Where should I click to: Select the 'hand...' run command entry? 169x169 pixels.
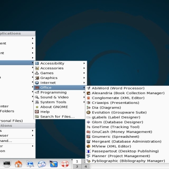click(17, 141)
